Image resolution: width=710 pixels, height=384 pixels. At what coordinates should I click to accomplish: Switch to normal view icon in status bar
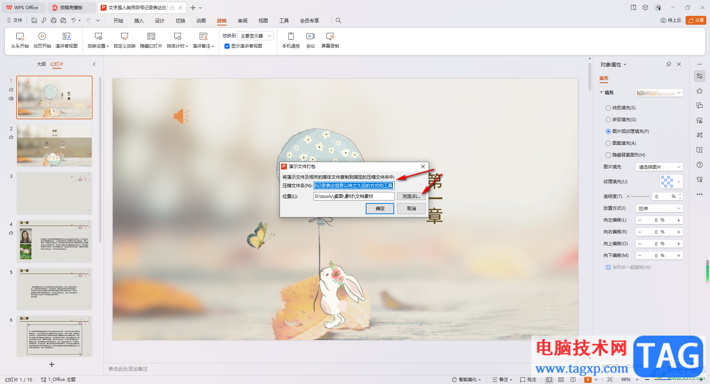[549, 380]
